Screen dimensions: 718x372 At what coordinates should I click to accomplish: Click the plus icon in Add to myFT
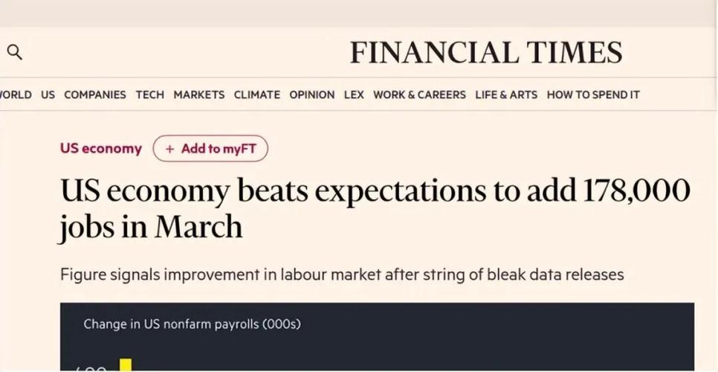coord(169,149)
